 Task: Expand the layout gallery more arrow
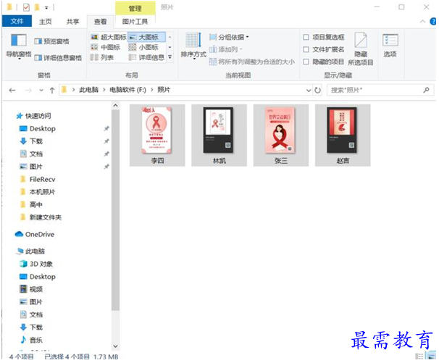170,57
